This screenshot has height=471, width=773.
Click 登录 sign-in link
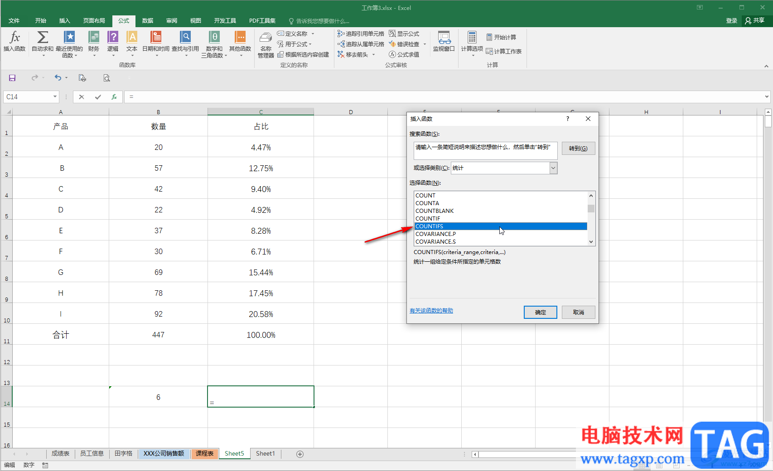coord(732,21)
